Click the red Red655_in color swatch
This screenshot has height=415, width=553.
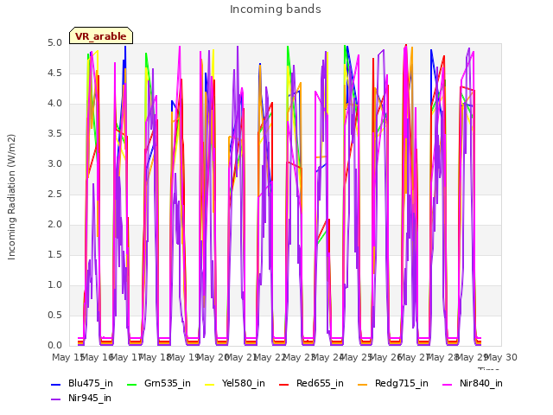[284, 384]
